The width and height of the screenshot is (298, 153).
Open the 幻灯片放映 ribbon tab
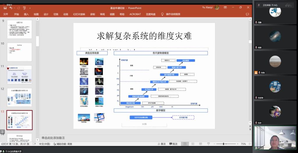point(79,14)
